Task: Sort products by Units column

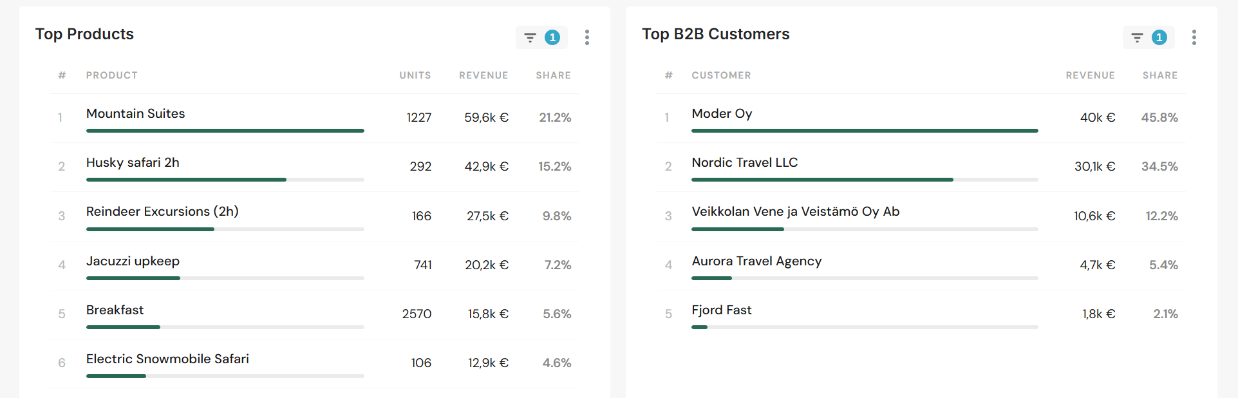Action: [x=415, y=75]
